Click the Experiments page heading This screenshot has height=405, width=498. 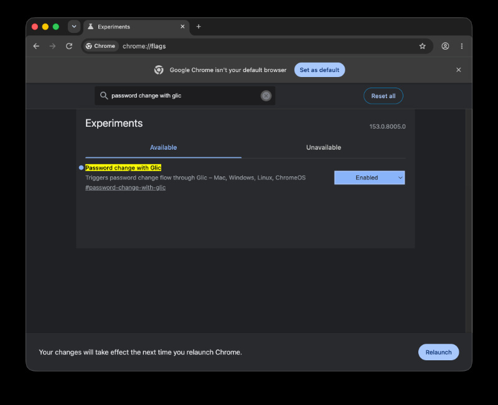click(114, 123)
